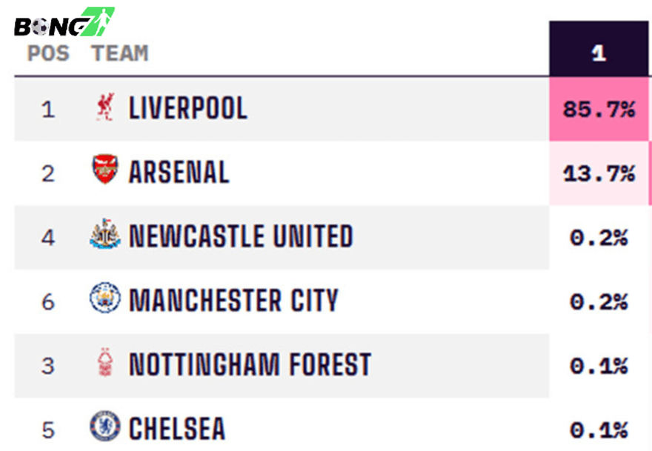Open the Arsenal team name link
The image size is (652, 451).
179,172
